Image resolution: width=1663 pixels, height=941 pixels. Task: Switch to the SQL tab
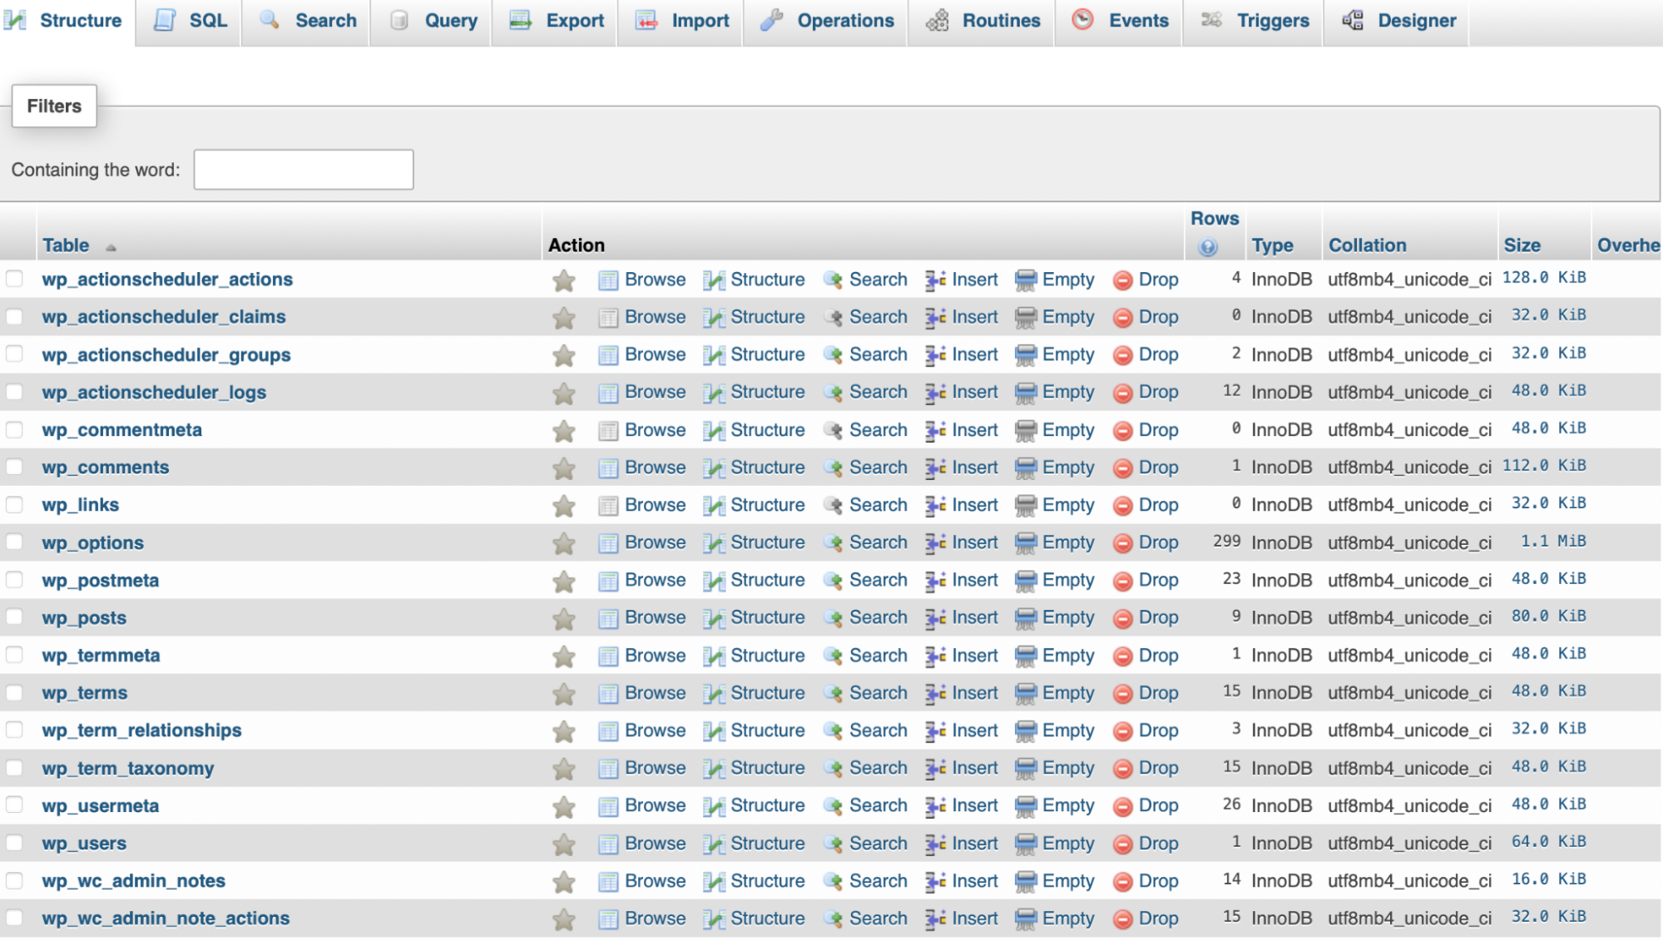[190, 21]
